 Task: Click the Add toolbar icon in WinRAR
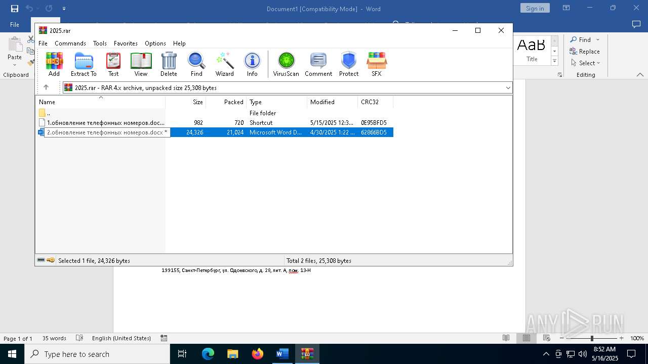(54, 64)
